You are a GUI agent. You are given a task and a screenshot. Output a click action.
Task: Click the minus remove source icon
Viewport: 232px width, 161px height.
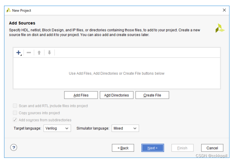(x=29, y=53)
